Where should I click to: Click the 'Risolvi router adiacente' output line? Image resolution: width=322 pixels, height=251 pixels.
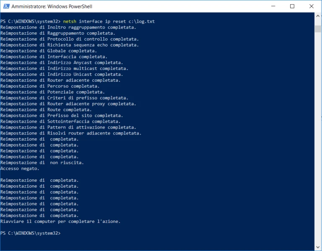70,133
